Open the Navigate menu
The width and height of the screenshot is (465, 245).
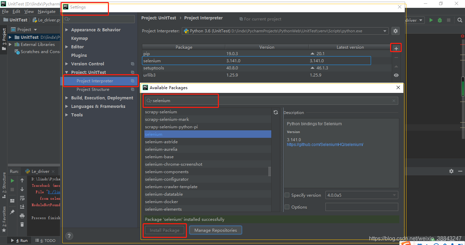(47, 12)
